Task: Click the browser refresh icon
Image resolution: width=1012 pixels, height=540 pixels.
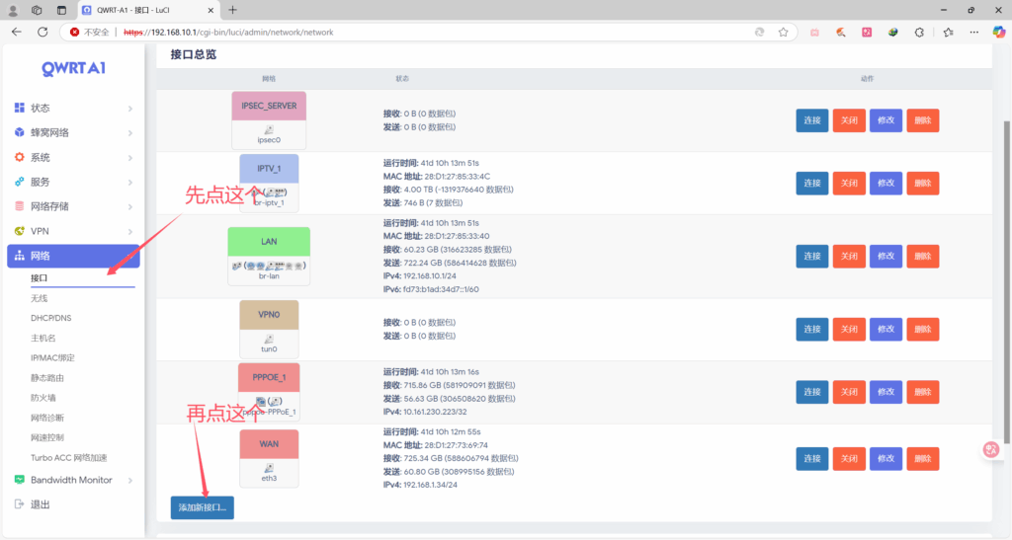Action: 42,32
